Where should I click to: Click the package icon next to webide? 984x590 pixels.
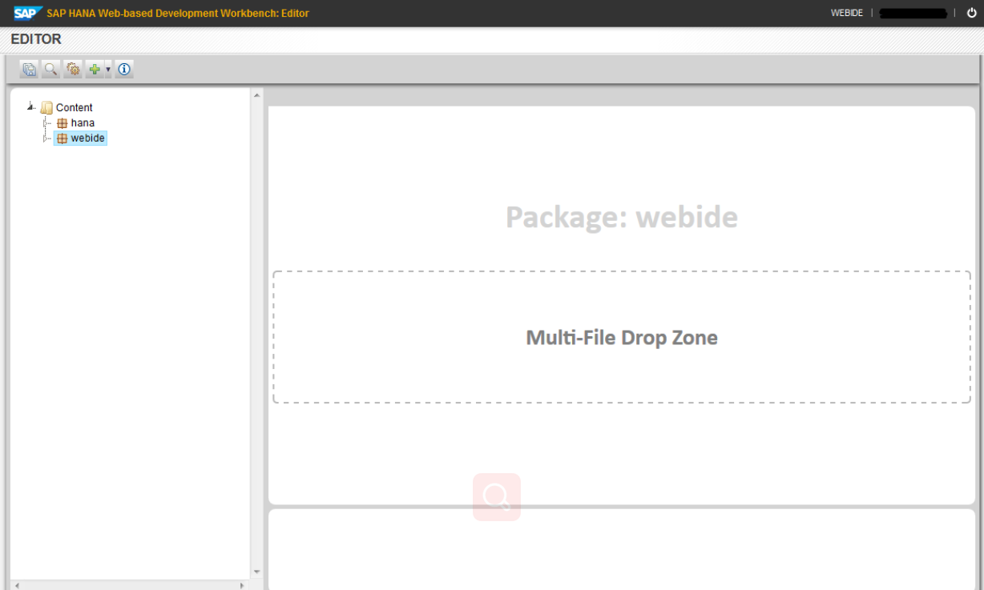(63, 138)
